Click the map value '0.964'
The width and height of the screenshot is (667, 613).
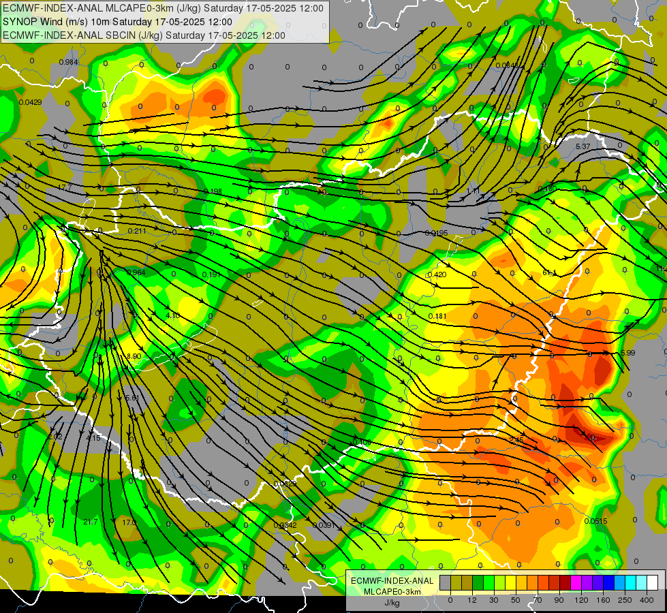(x=136, y=272)
